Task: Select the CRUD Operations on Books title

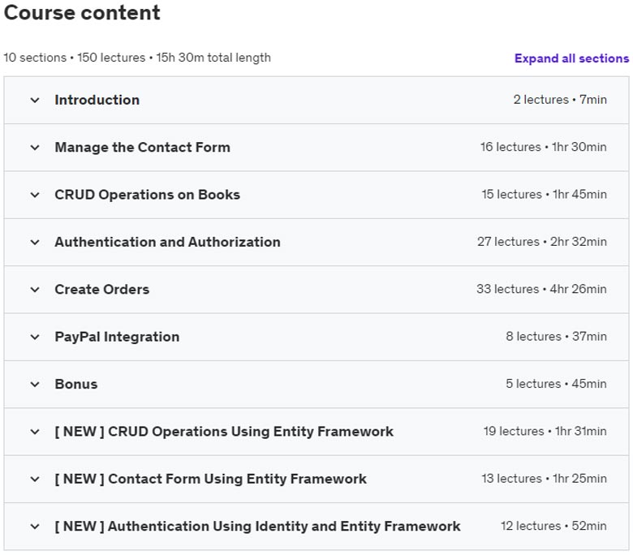Action: [148, 195]
